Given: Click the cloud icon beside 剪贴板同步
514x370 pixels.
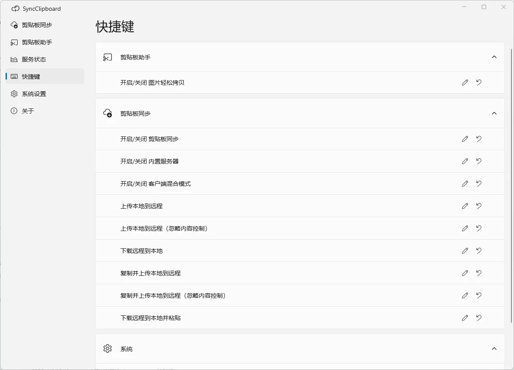Looking at the screenshot, I should pos(107,113).
